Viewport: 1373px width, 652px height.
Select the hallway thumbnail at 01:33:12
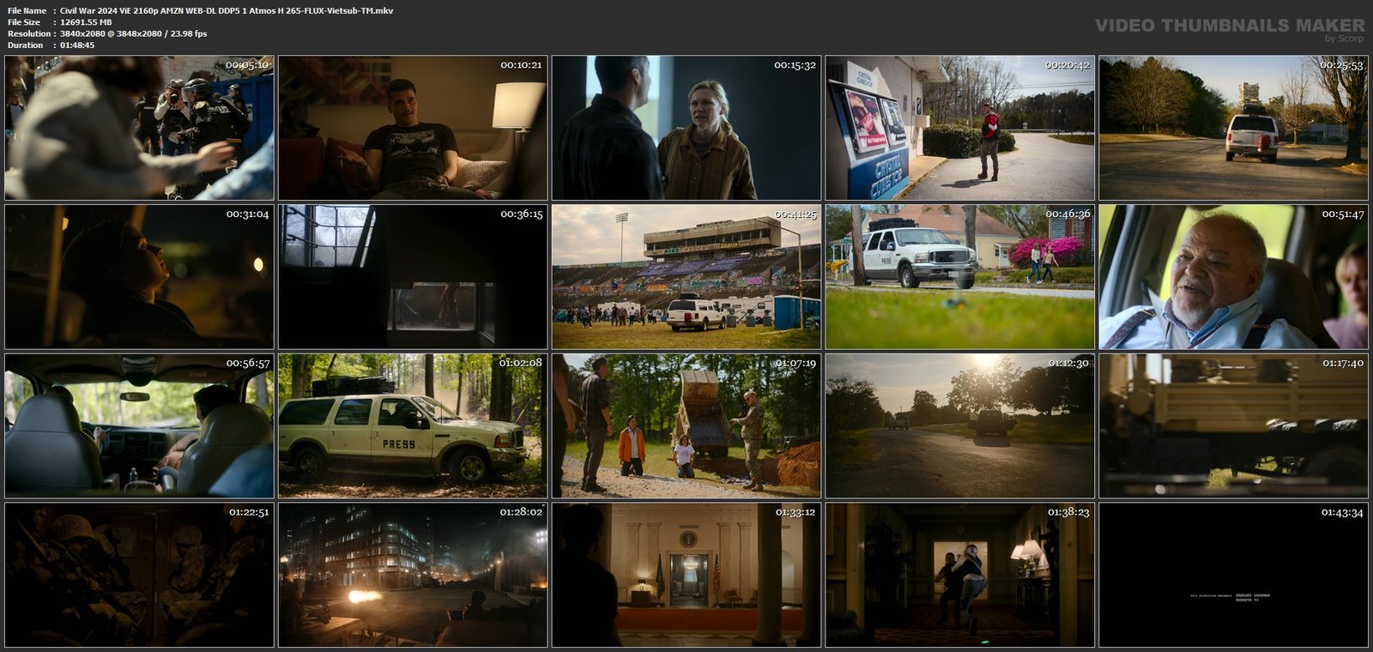[x=686, y=575]
